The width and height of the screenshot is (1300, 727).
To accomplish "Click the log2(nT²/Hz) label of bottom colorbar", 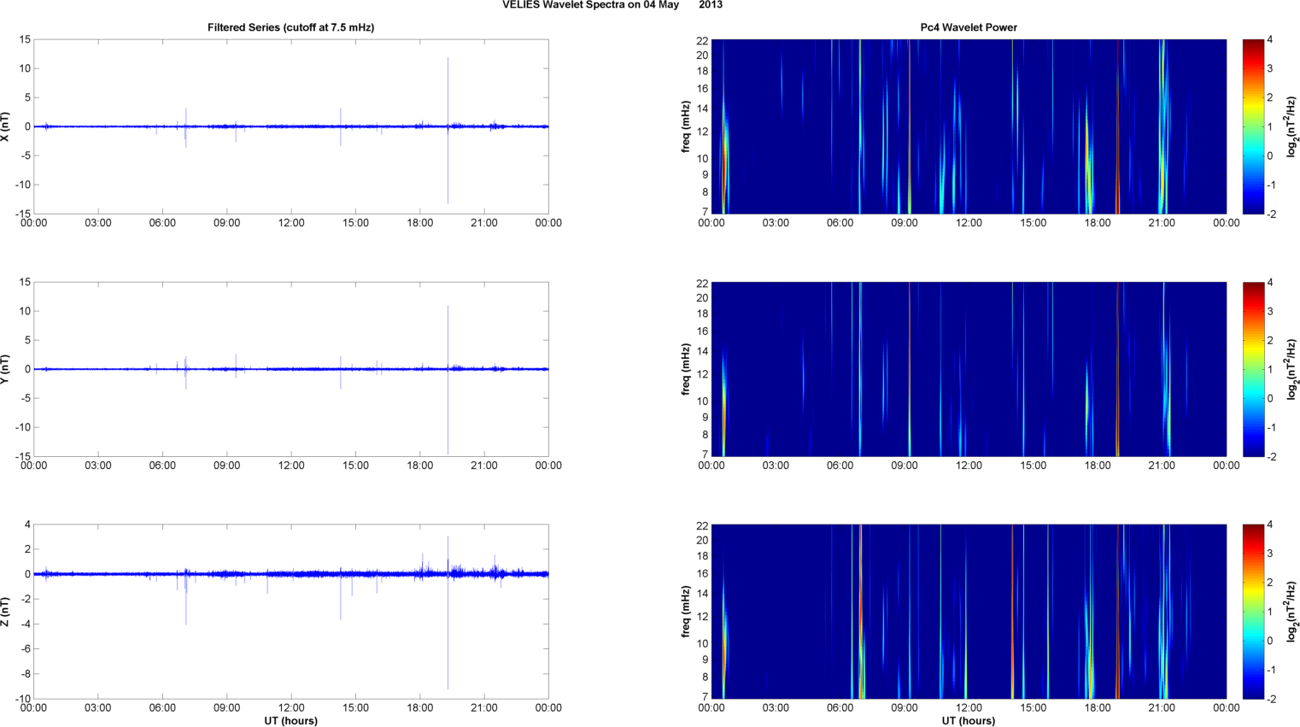I will tap(1292, 612).
